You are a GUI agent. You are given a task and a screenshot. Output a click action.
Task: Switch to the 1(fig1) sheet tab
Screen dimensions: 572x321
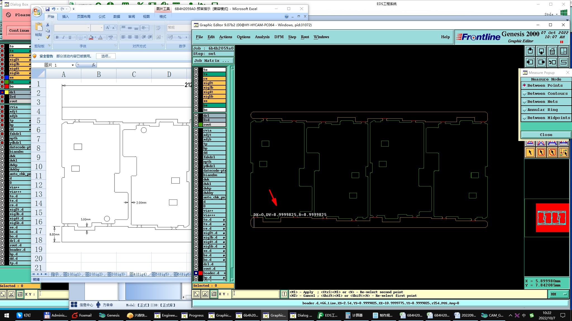[x=72, y=274]
